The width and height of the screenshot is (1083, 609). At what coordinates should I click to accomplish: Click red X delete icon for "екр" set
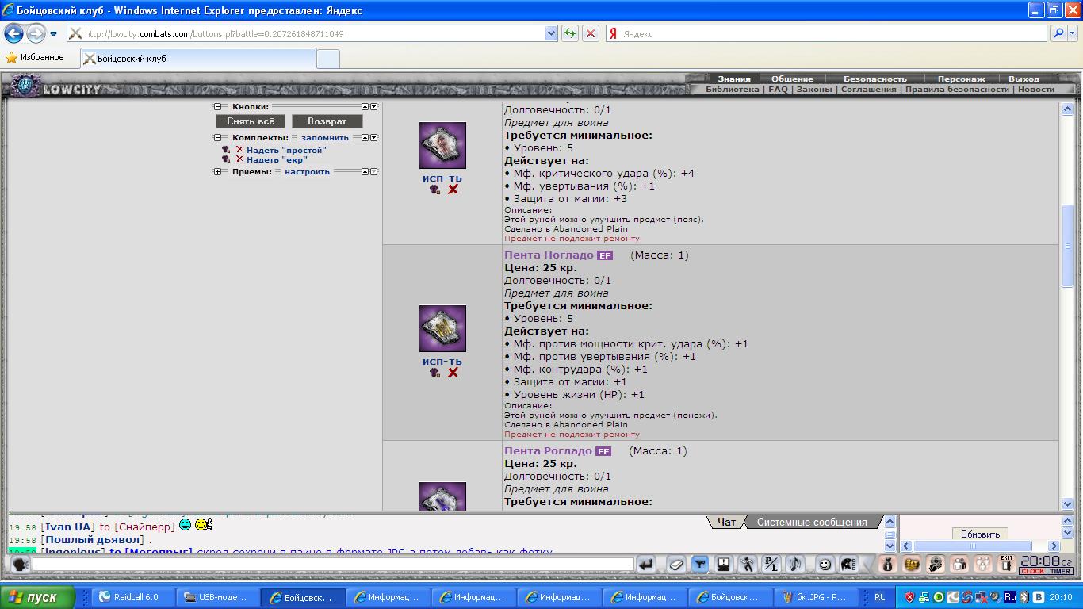[x=239, y=159]
